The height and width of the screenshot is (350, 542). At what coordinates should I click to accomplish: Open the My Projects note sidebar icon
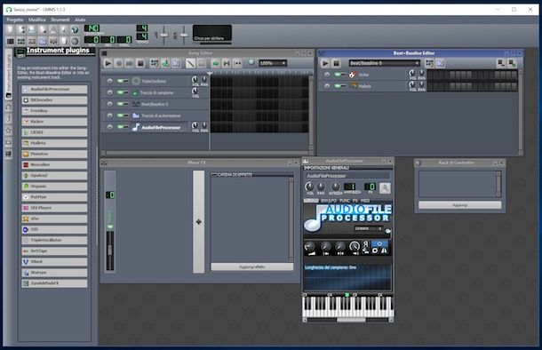tap(9, 119)
